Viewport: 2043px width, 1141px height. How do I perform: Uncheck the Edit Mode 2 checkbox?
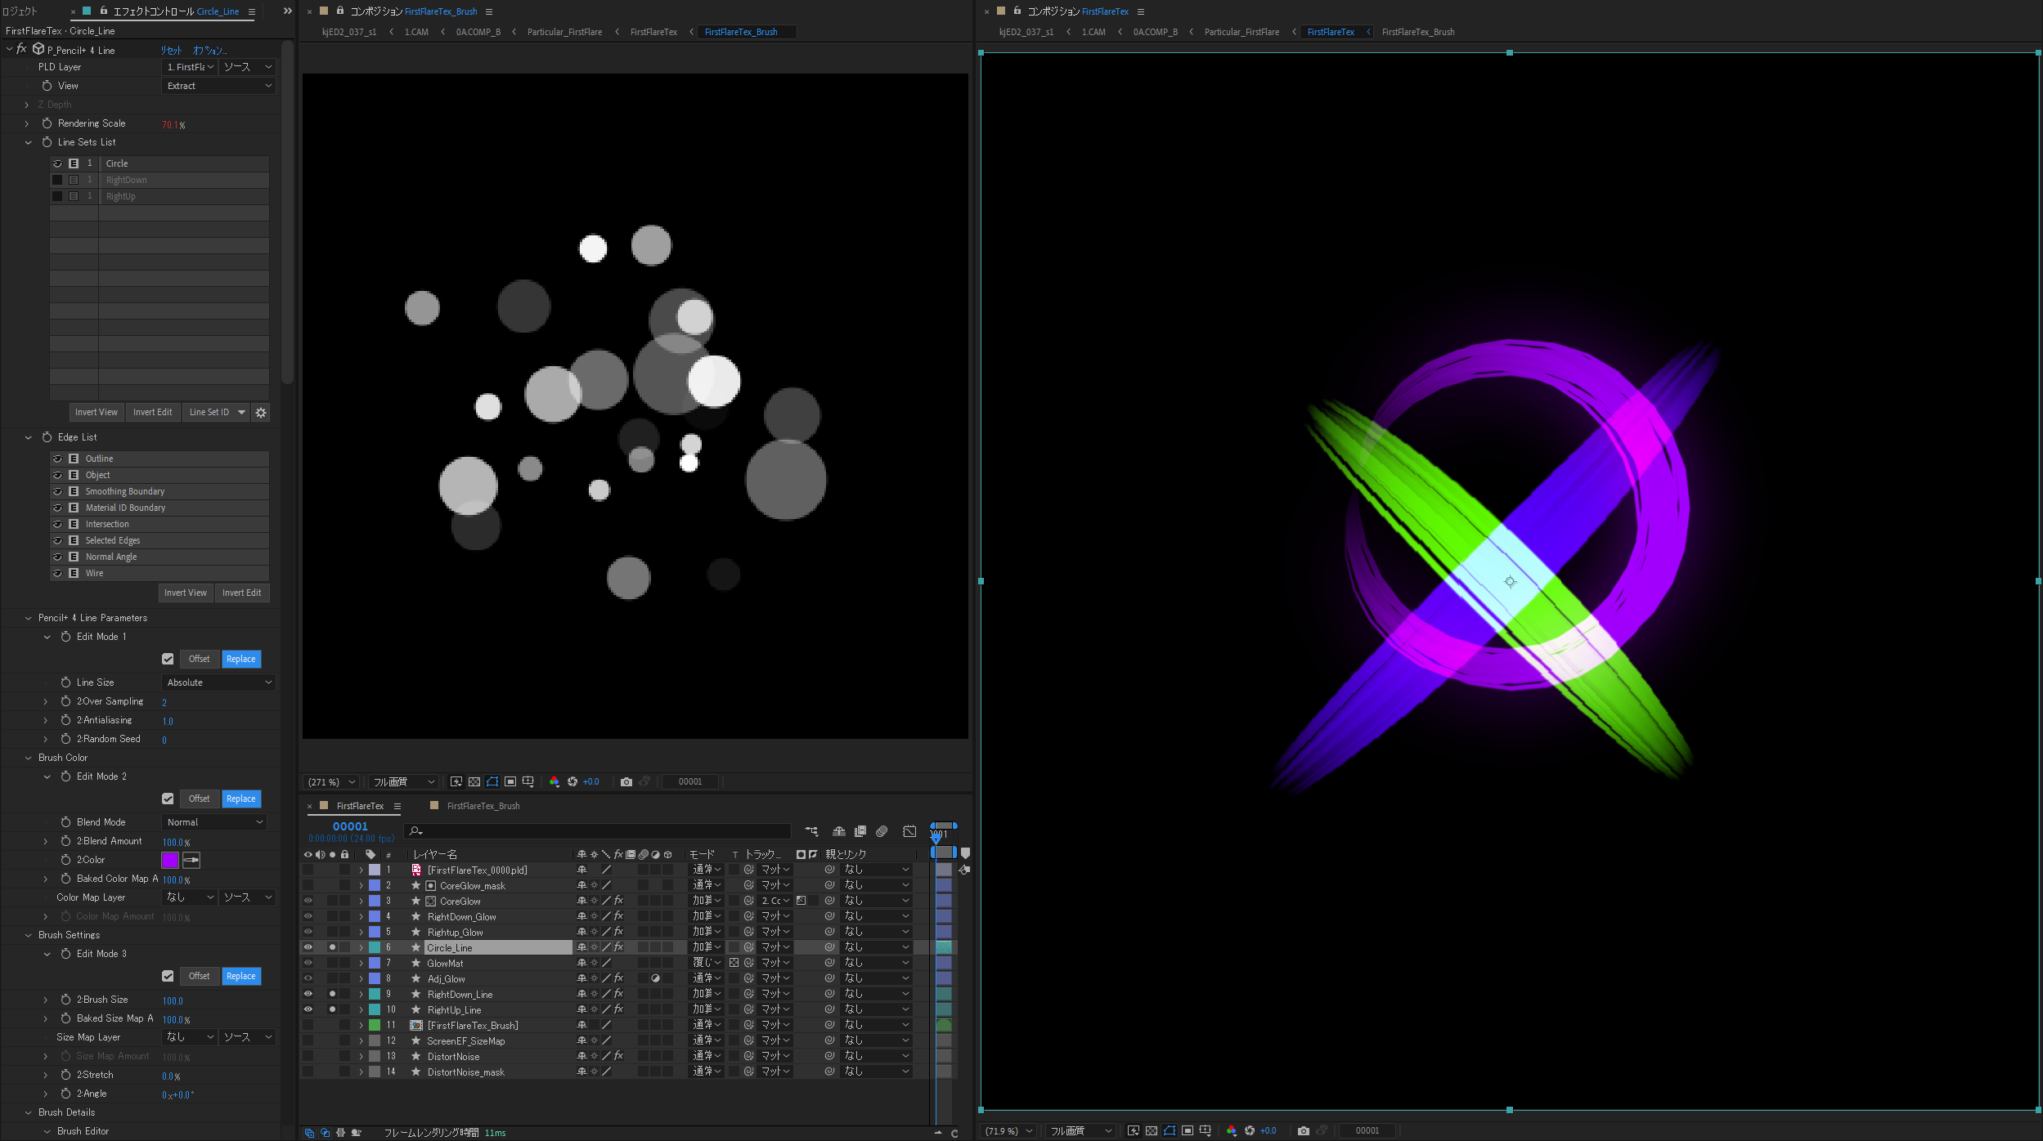168,799
